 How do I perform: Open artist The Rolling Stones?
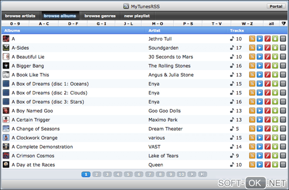point(169,66)
